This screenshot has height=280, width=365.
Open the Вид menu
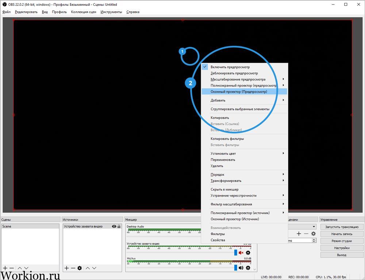click(45, 12)
